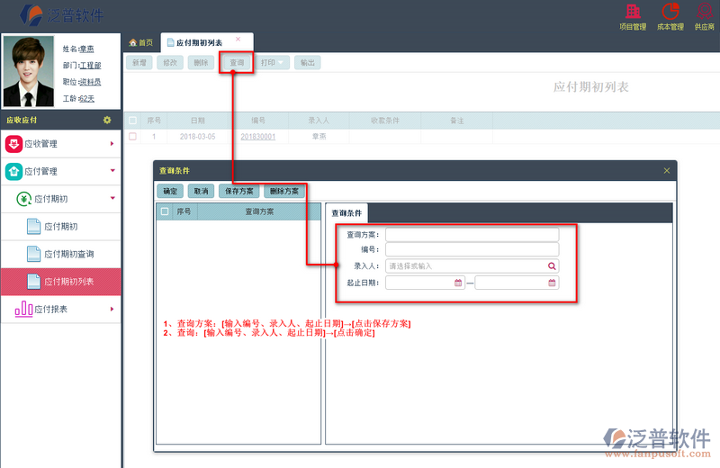This screenshot has height=468, width=720.
Task: Open end date calendar picker
Action: pyautogui.click(x=552, y=283)
